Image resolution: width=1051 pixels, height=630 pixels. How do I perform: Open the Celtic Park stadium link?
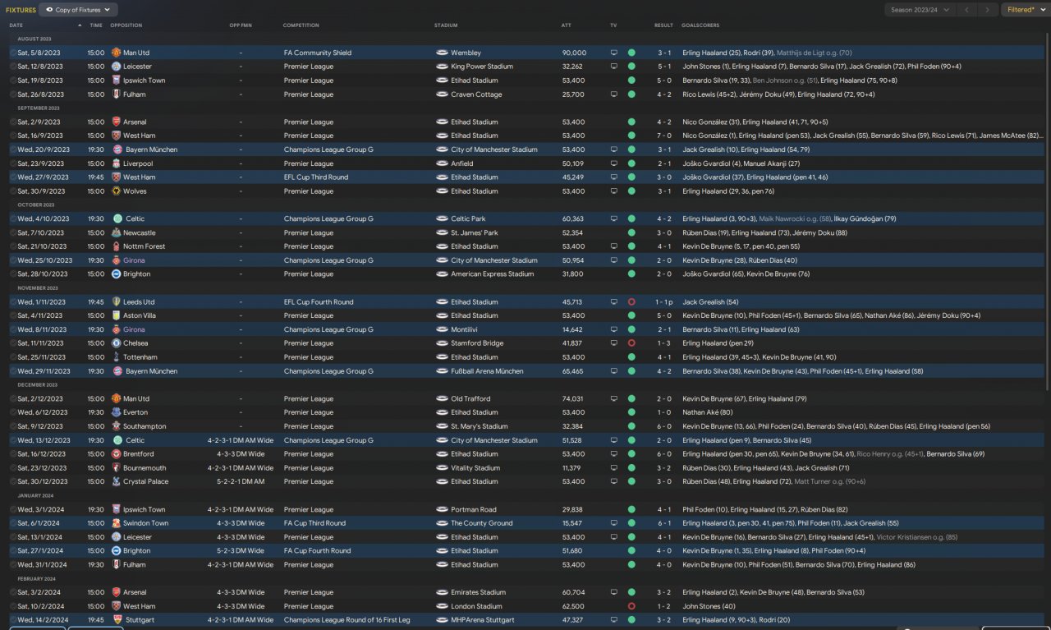(468, 219)
